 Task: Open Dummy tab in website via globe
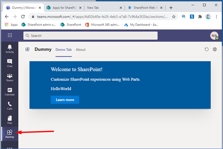[215, 49]
